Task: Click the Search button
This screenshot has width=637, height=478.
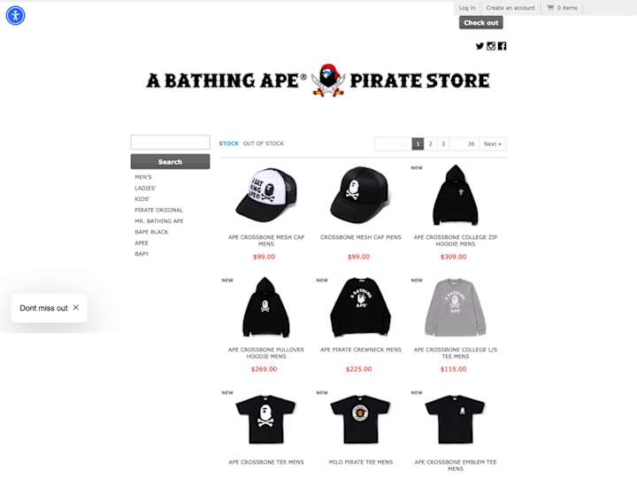Action: (170, 162)
